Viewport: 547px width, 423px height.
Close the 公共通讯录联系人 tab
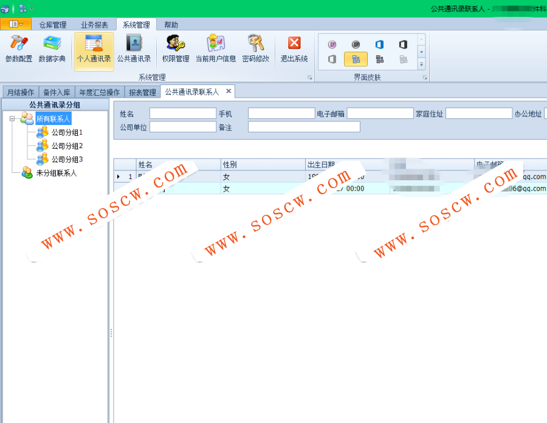coord(229,91)
